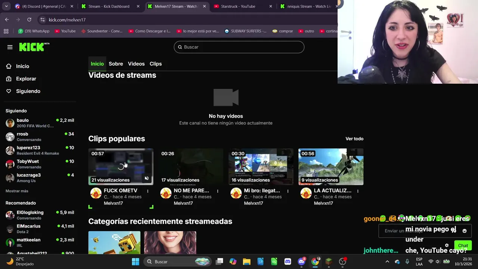Screen dimensions: 478x269
Task: Play the FUCK OMETV clip thumbnail
Action: point(121,167)
